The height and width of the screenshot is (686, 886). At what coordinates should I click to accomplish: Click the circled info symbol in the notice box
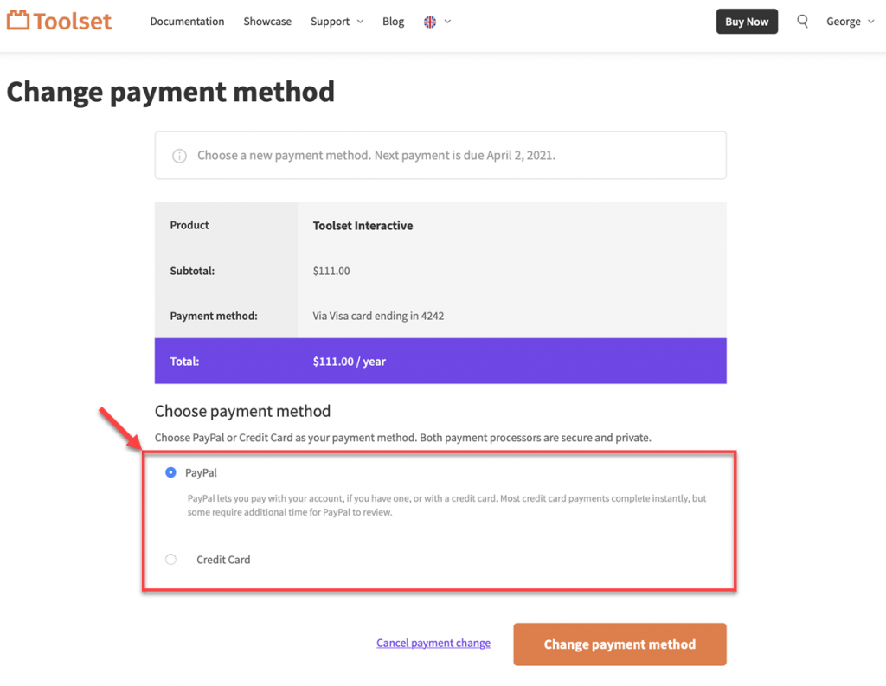pyautogui.click(x=179, y=156)
